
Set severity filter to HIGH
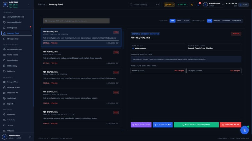[179, 21]
